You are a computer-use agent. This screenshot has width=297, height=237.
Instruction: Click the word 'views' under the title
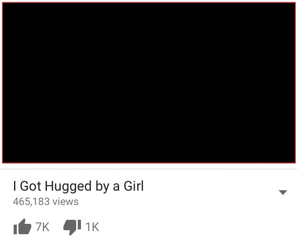[x=66, y=201]
